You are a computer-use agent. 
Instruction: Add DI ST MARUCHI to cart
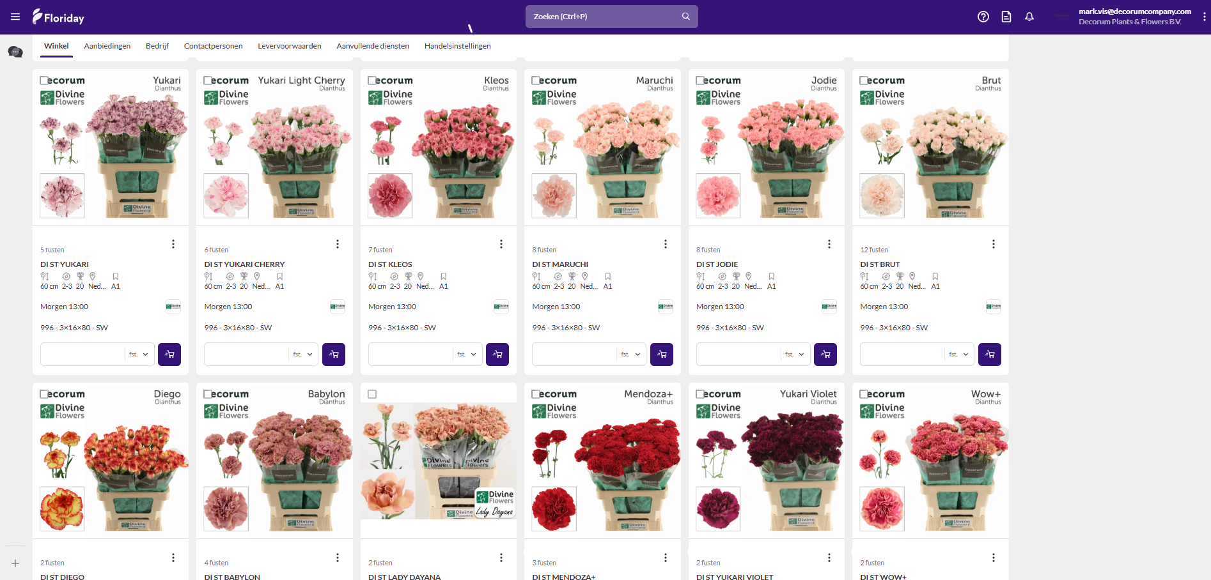pos(662,355)
